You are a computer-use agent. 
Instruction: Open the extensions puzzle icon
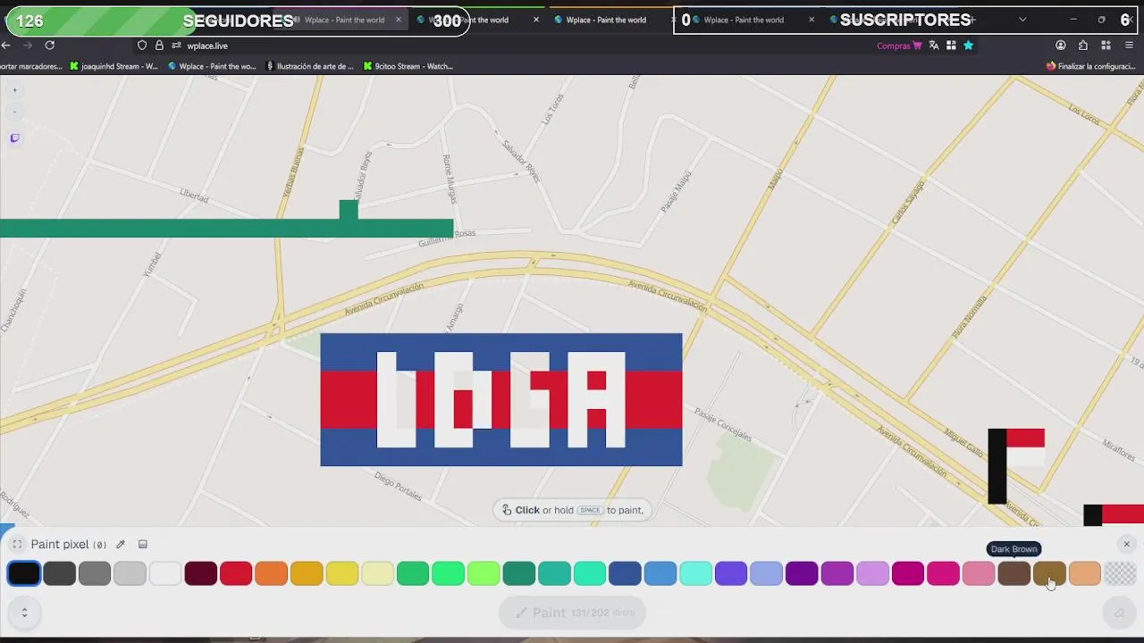[1083, 46]
